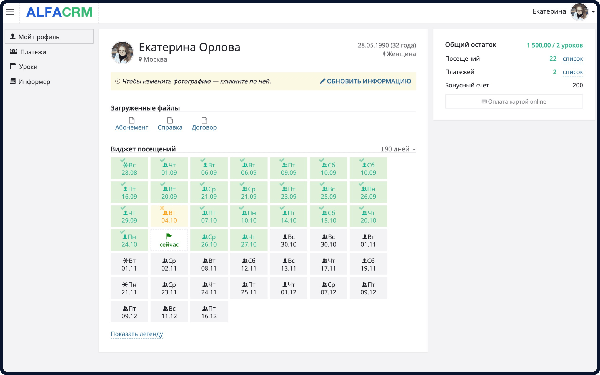Open the hamburger menu icon
Image resolution: width=600 pixels, height=375 pixels.
point(10,12)
